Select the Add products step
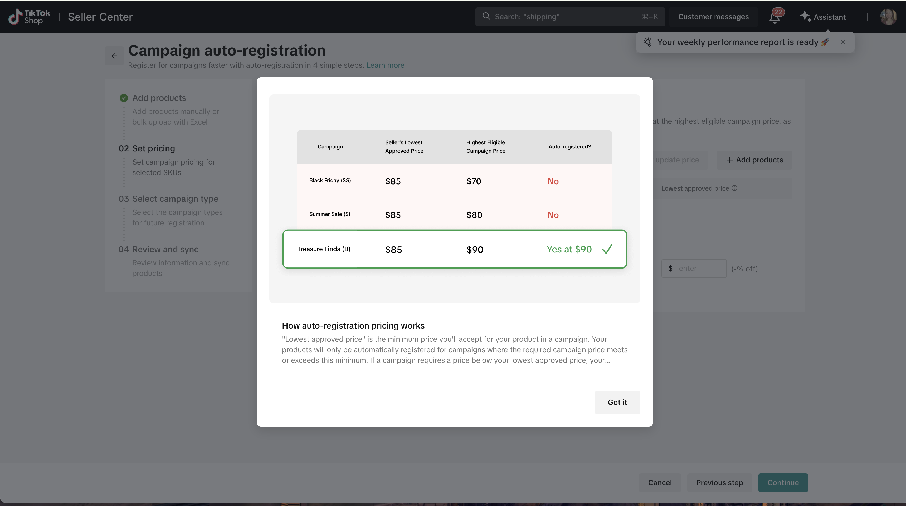The width and height of the screenshot is (906, 506). (x=159, y=98)
